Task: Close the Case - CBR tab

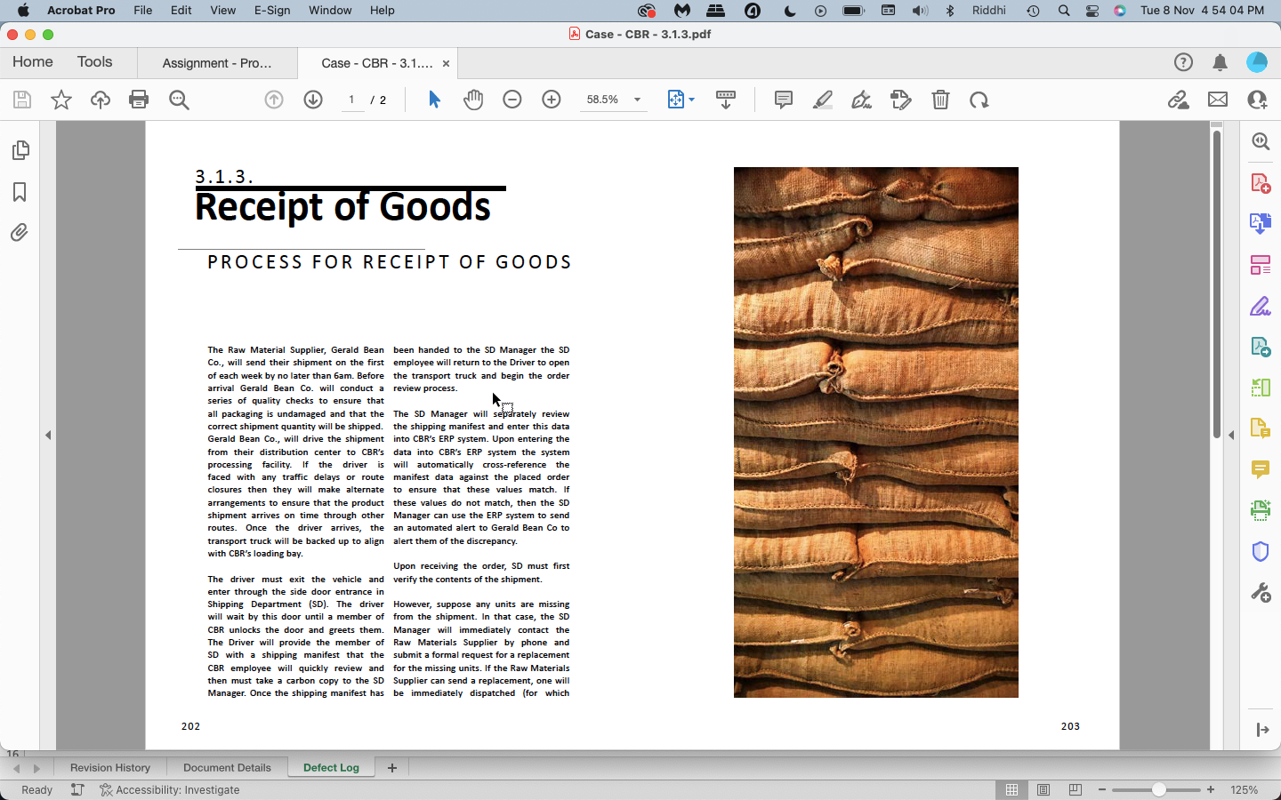Action: coord(446,64)
